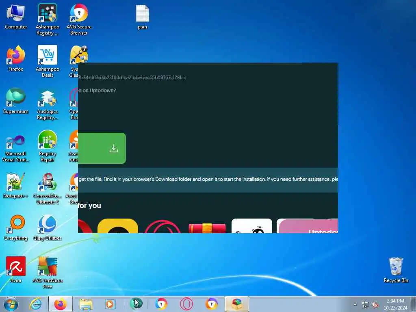Screen dimensions: 416x312
Task: Select the red archive app thumbnail
Action: pyautogui.click(x=207, y=228)
